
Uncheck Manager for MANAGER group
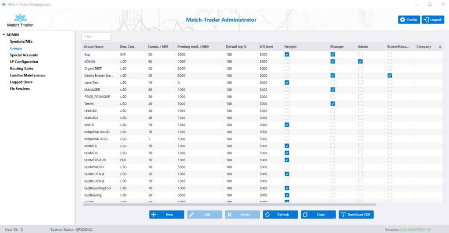point(333,90)
